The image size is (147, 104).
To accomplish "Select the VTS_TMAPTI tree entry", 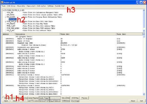I will (11, 24).
